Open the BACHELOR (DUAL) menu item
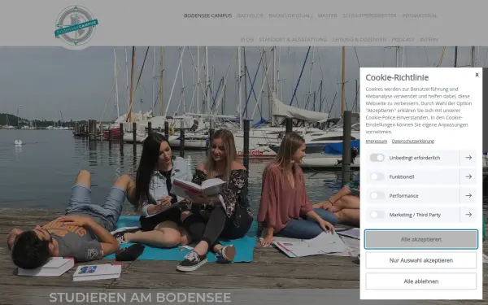Screen dimensions: 488x305 (x=290, y=15)
